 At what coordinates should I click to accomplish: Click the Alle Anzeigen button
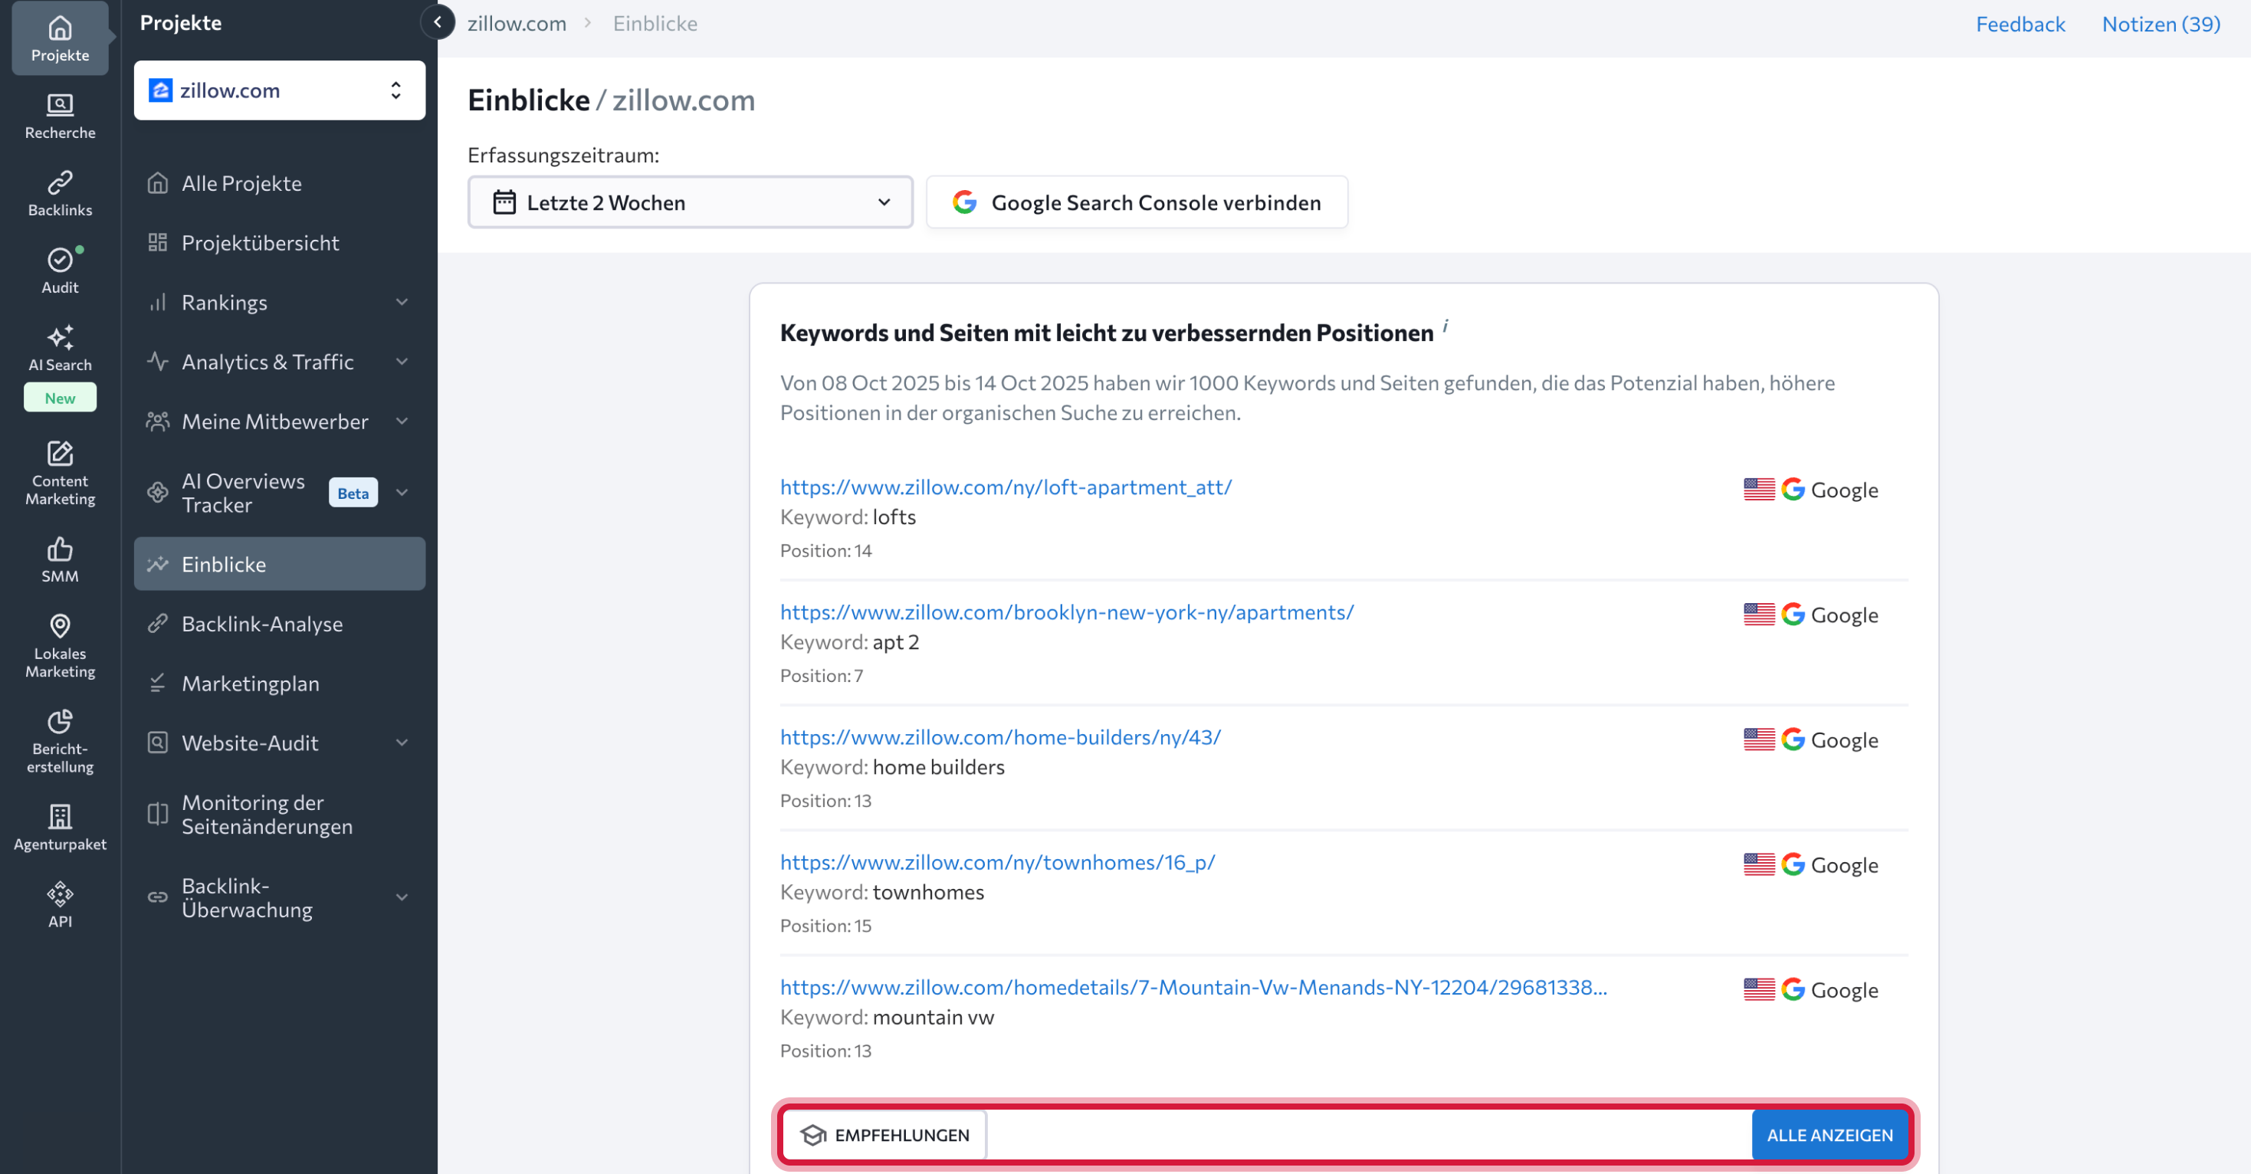click(x=1829, y=1135)
